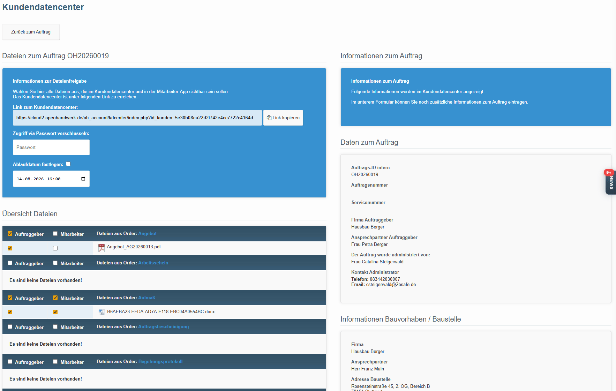Uncheck Mitarbeiter in the Aufmaß header
Image resolution: width=616 pixels, height=391 pixels.
click(55, 298)
